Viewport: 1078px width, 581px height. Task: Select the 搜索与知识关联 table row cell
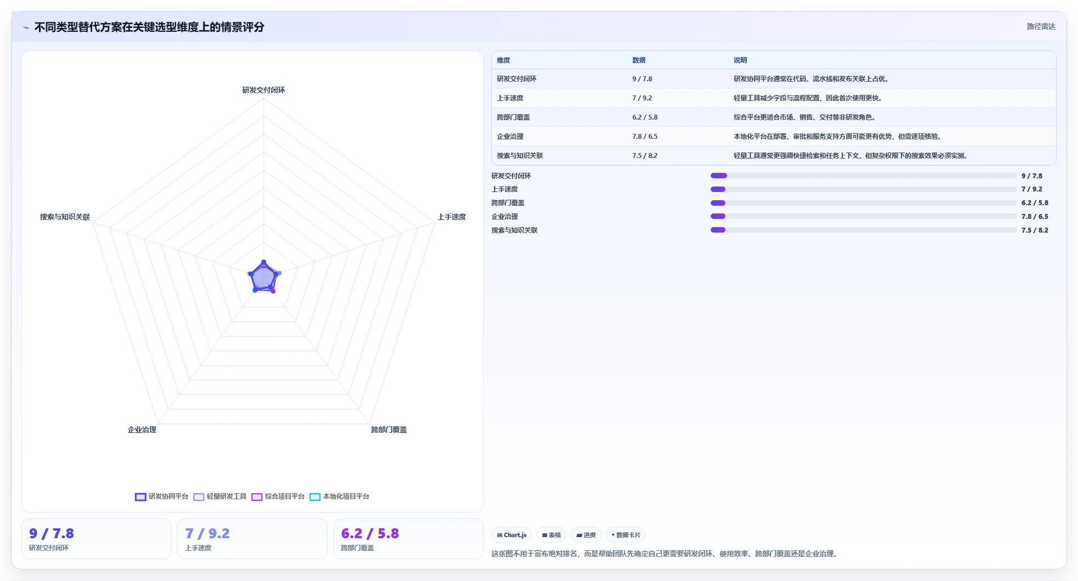(x=520, y=156)
